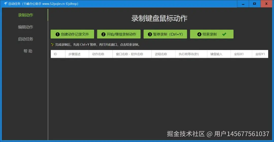Switch to the 编辑动作 sidebar tab
Image resolution: width=274 pixels, height=142 pixels.
coord(26,27)
